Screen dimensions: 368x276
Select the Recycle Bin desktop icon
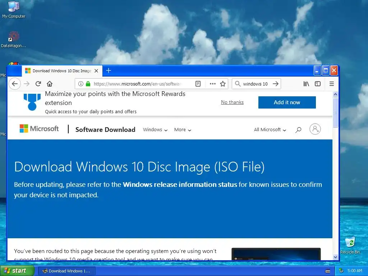(350, 245)
